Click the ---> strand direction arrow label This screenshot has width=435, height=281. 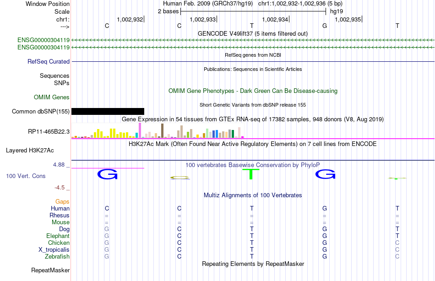pos(65,27)
